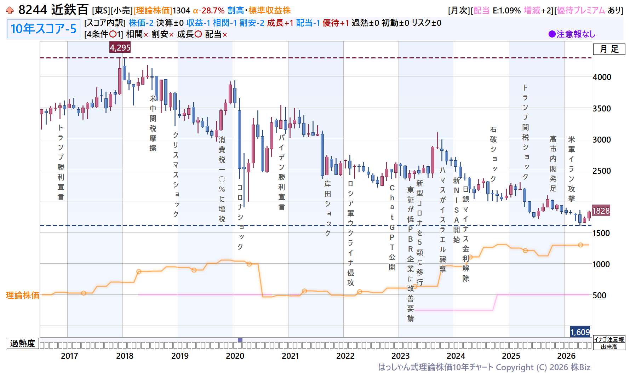Click the 配当× condition result

coord(216,34)
